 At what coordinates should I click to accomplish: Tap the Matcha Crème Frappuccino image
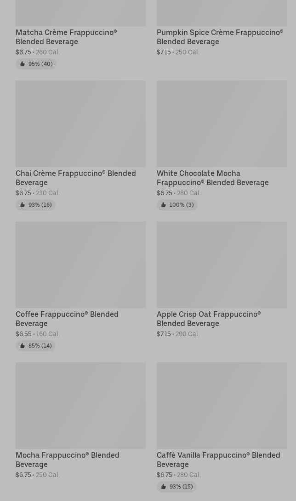click(x=80, y=13)
